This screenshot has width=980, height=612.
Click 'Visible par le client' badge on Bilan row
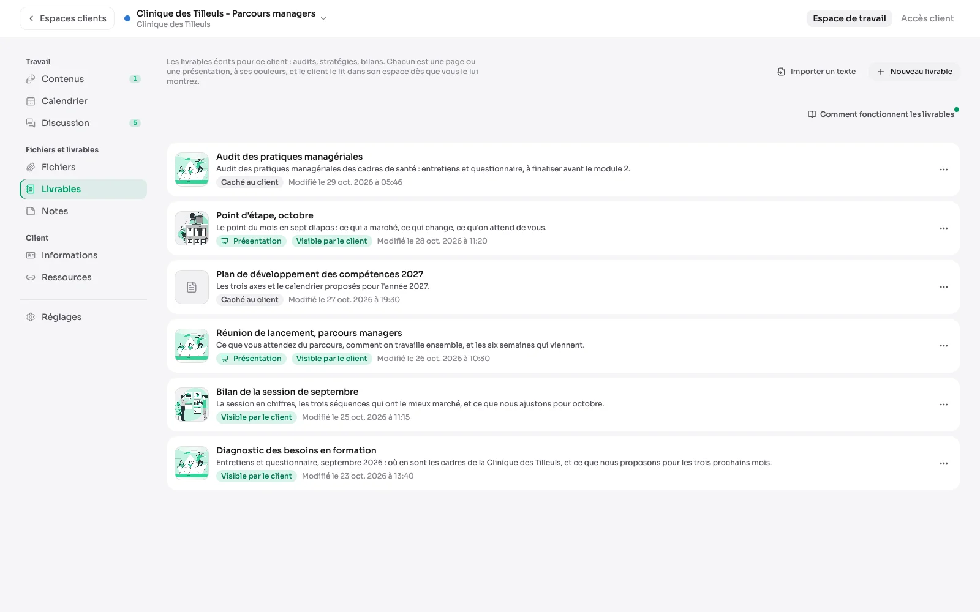[x=256, y=417]
